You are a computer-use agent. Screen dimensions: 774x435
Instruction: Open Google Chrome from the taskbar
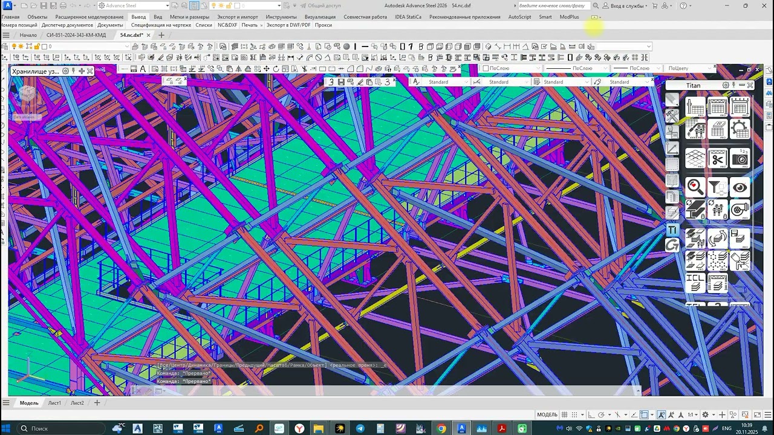coord(441,428)
